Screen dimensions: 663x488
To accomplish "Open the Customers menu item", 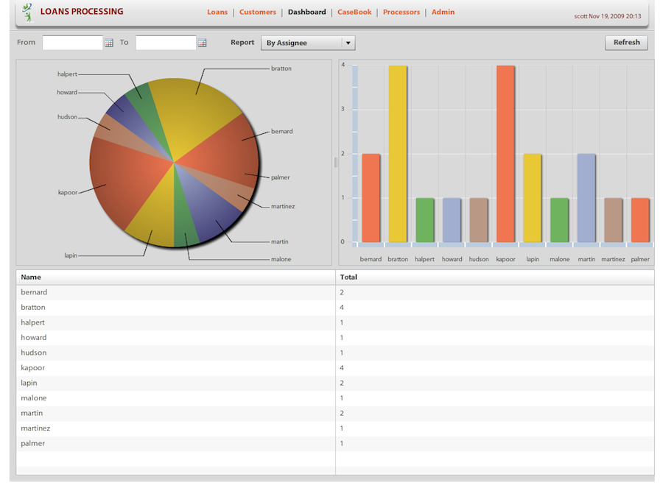I will (258, 12).
